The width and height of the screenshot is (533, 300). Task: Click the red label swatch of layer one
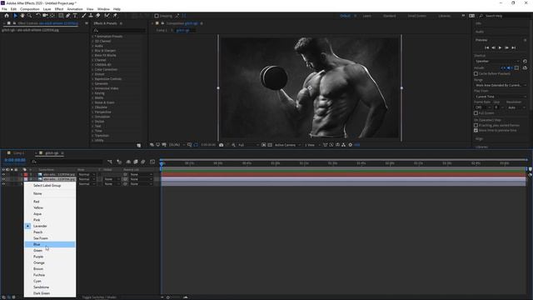(26, 174)
